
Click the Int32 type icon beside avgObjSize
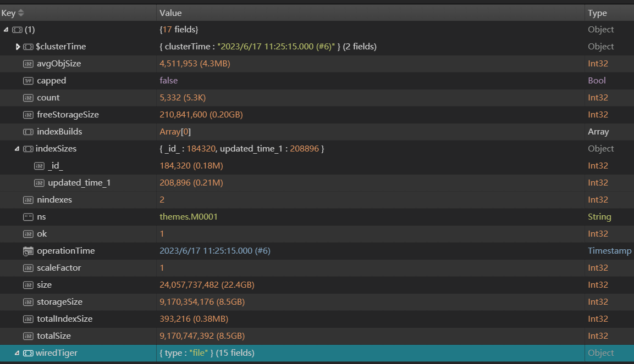[28, 64]
